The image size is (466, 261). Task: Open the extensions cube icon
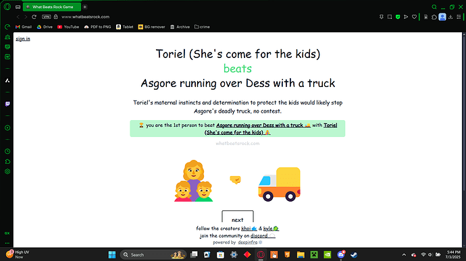click(434, 17)
